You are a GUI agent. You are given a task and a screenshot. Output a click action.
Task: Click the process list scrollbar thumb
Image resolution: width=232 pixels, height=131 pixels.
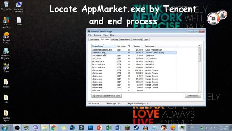pos(199,55)
